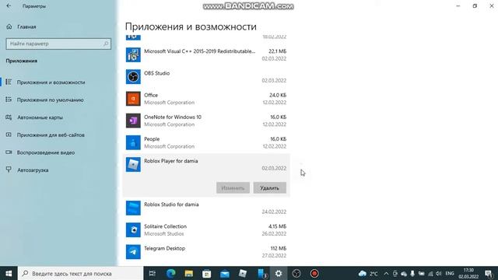
Task: Click the weather 2°C tray widget
Action: click(x=368, y=273)
